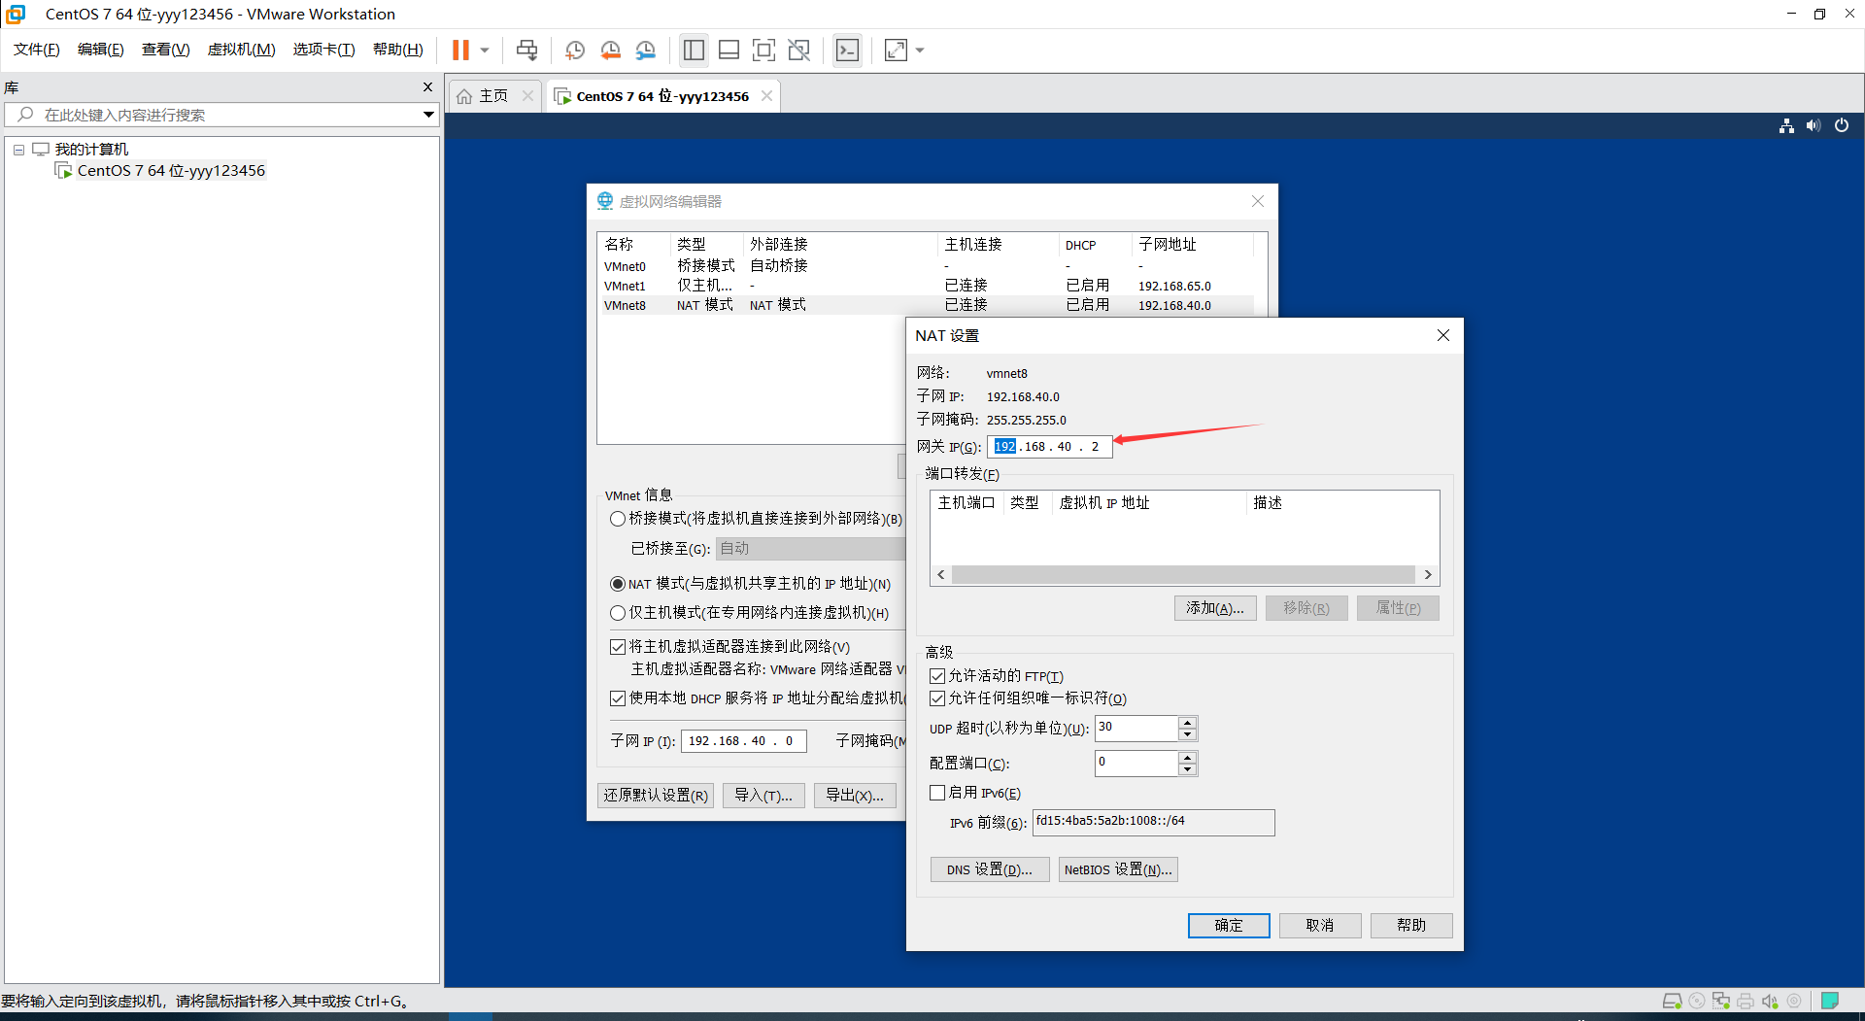Click the library search field
Image resolution: width=1865 pixels, height=1021 pixels.
[223, 115]
